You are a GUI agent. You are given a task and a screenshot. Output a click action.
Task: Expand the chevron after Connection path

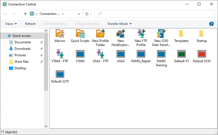(63, 14)
